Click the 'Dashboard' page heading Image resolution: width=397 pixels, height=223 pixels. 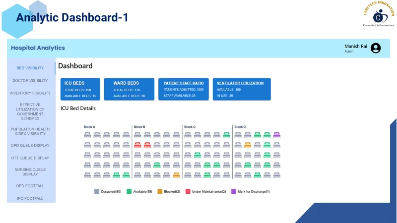point(75,66)
